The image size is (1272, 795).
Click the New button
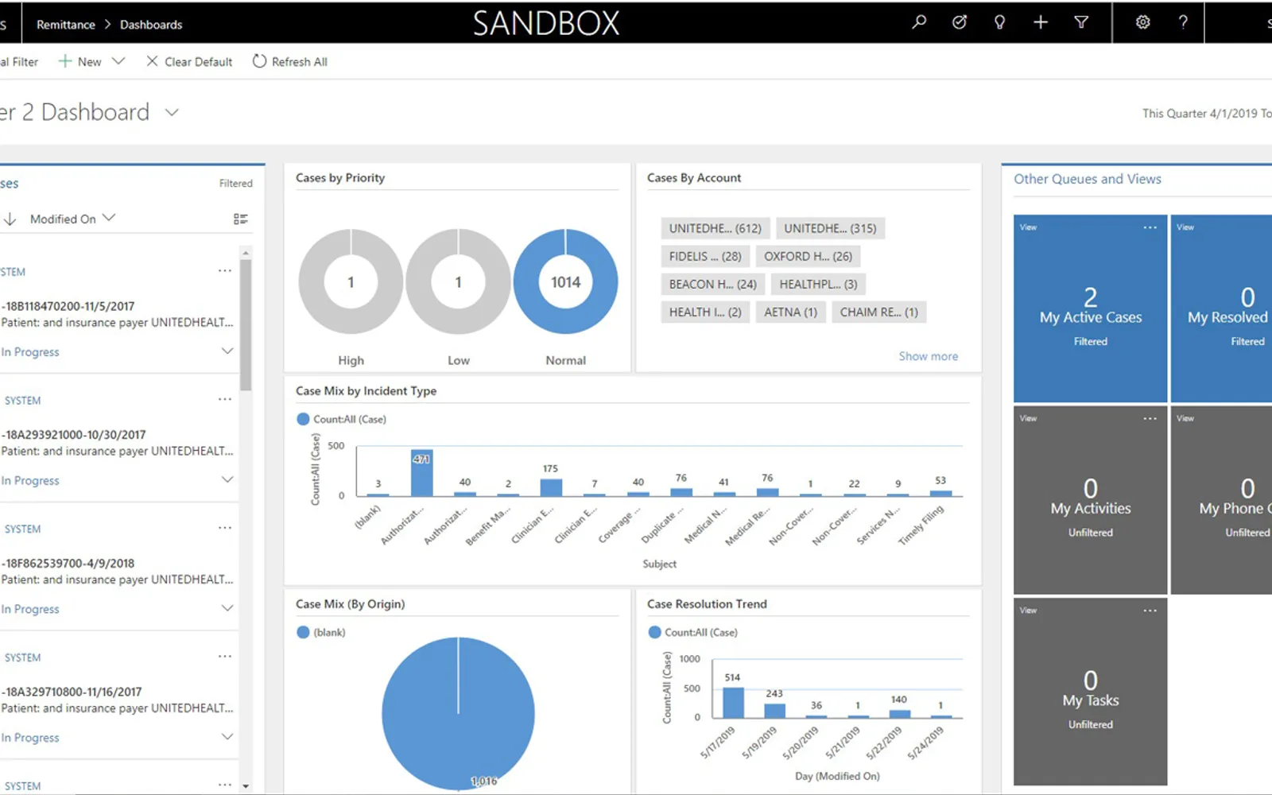tap(79, 61)
